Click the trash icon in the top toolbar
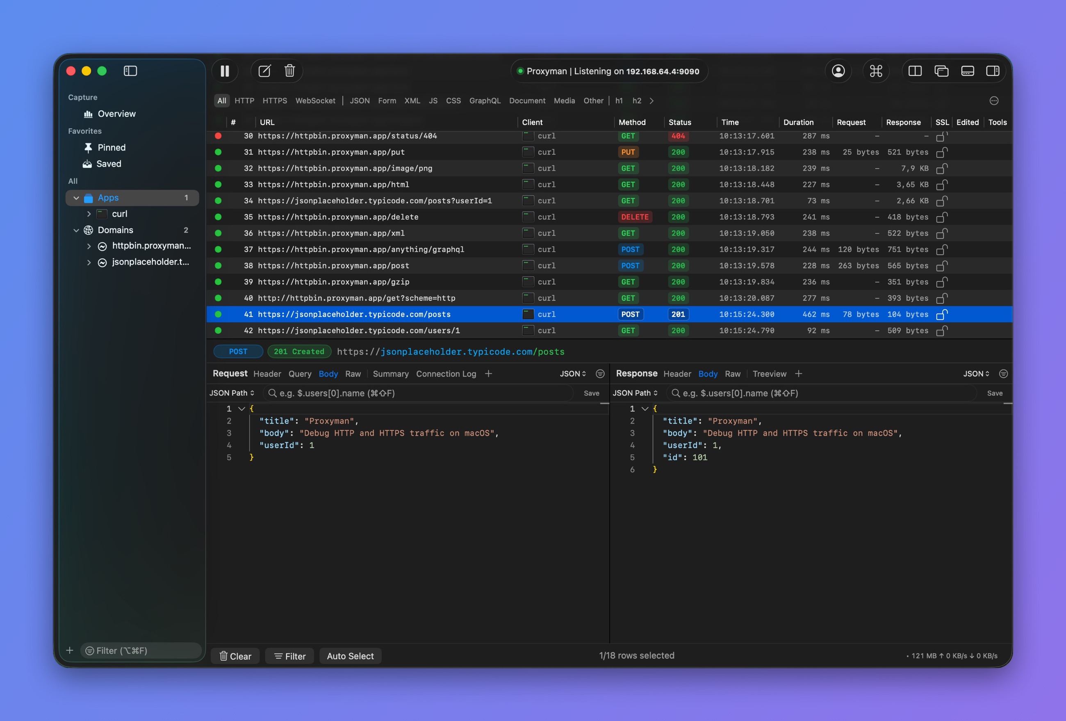This screenshot has width=1066, height=721. click(x=289, y=71)
